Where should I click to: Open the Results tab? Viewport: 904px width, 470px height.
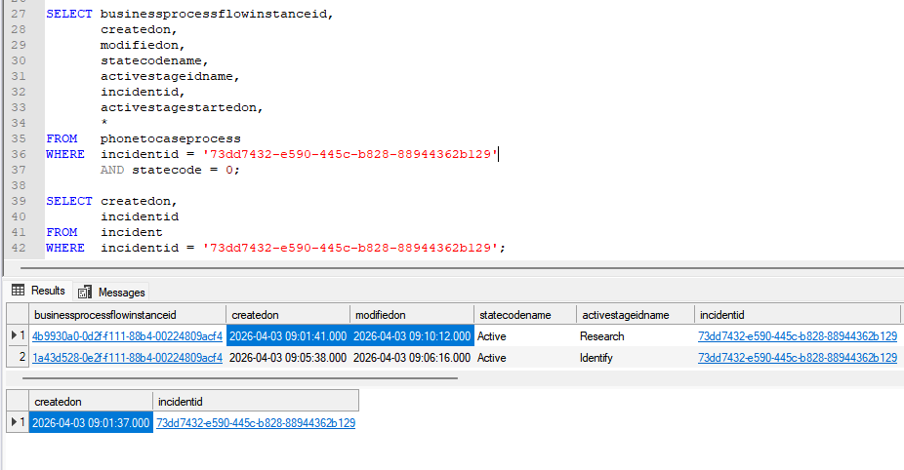47,291
